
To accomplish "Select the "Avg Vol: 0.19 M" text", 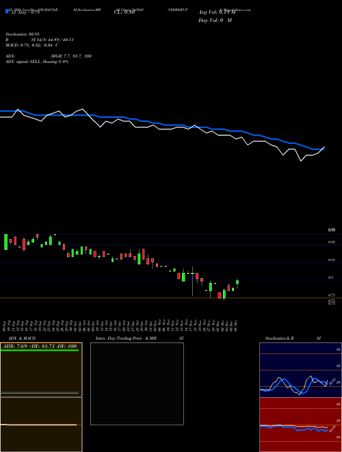I will click(x=217, y=12).
